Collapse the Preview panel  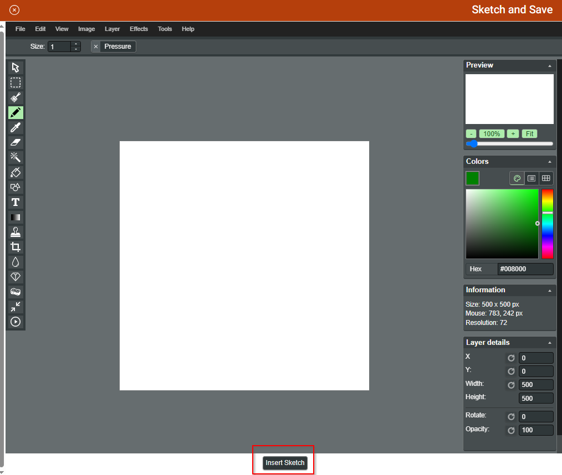pyautogui.click(x=549, y=65)
